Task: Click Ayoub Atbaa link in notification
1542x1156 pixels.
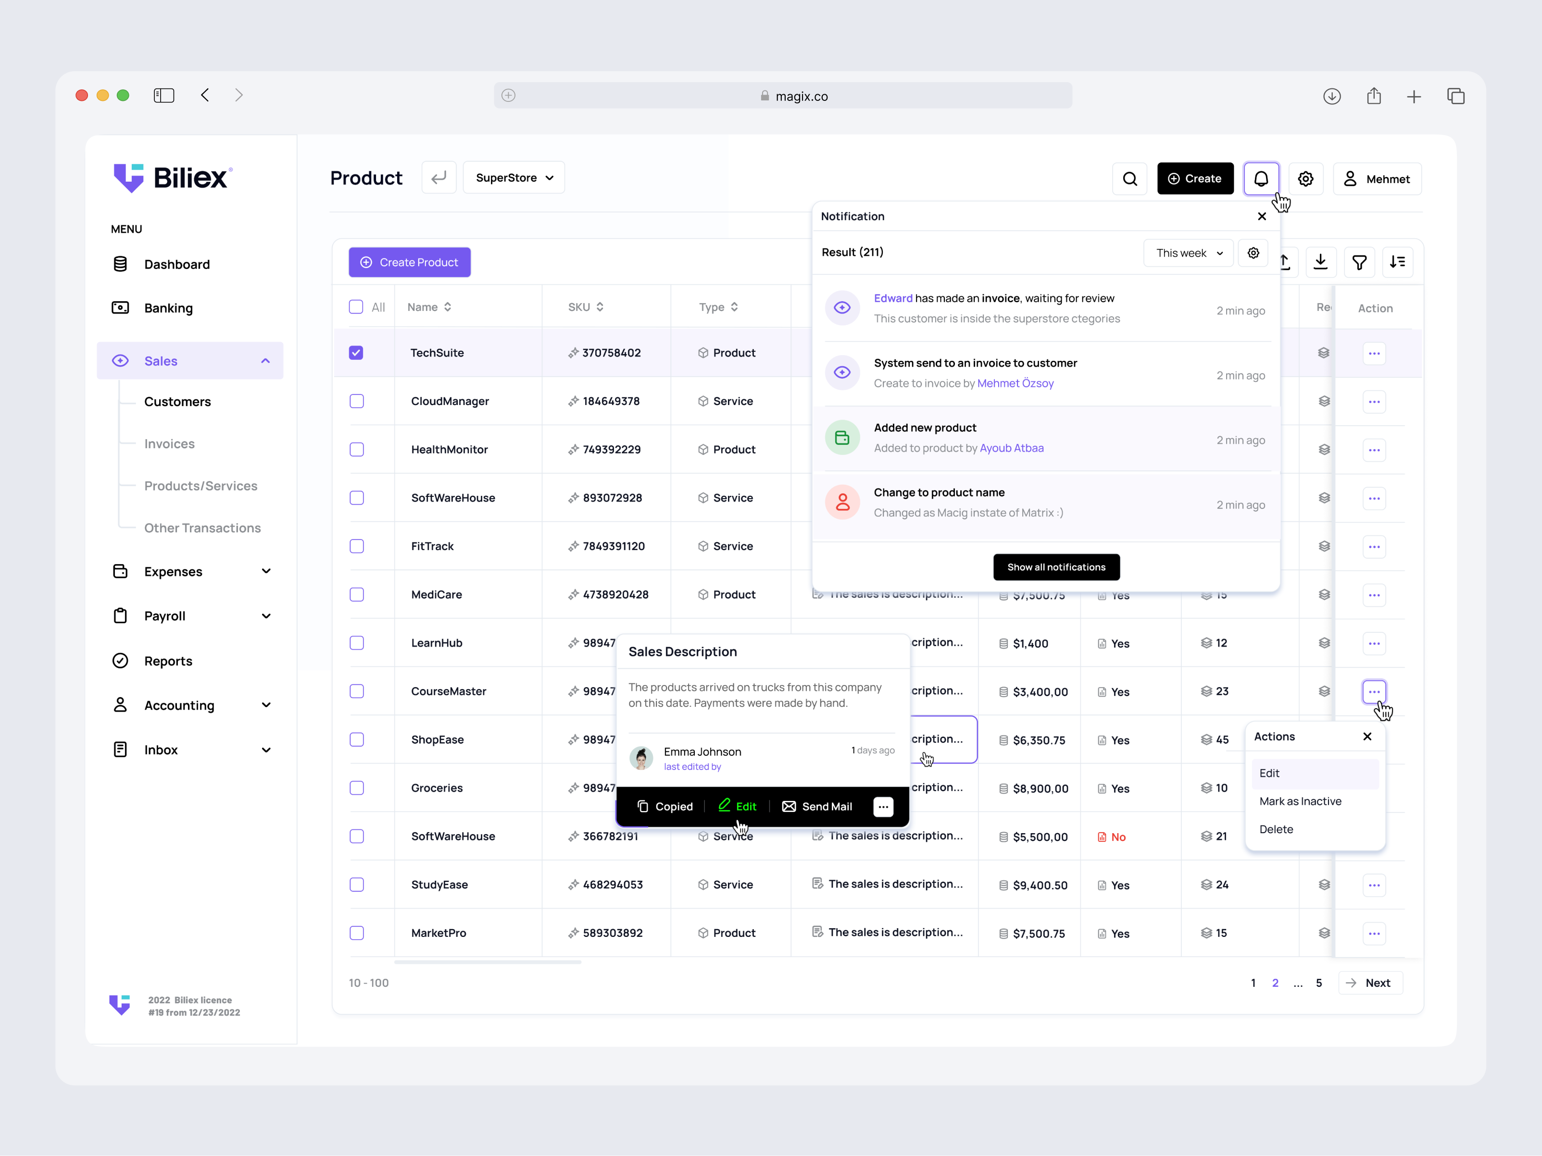Action: [1012, 448]
